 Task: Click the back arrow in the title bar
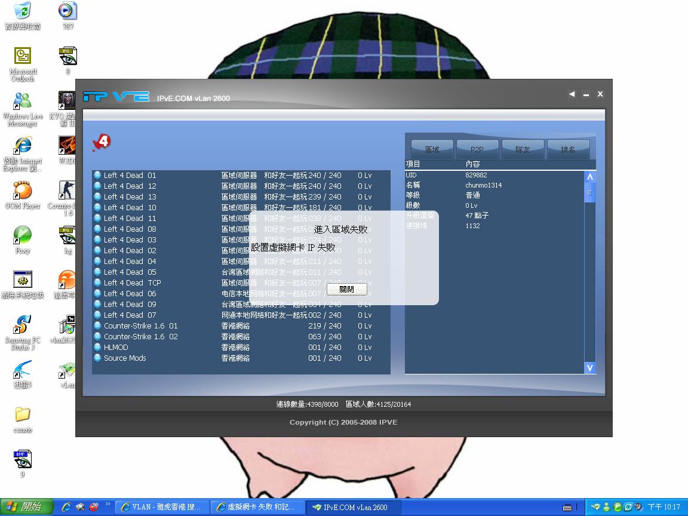pyautogui.click(x=572, y=94)
